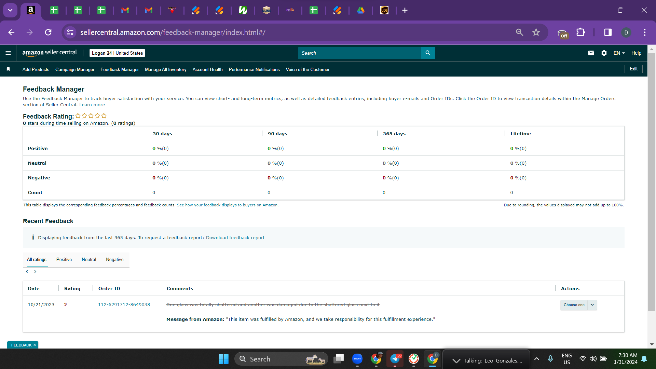Select the All ratings tab
The width and height of the screenshot is (656, 369).
37,260
